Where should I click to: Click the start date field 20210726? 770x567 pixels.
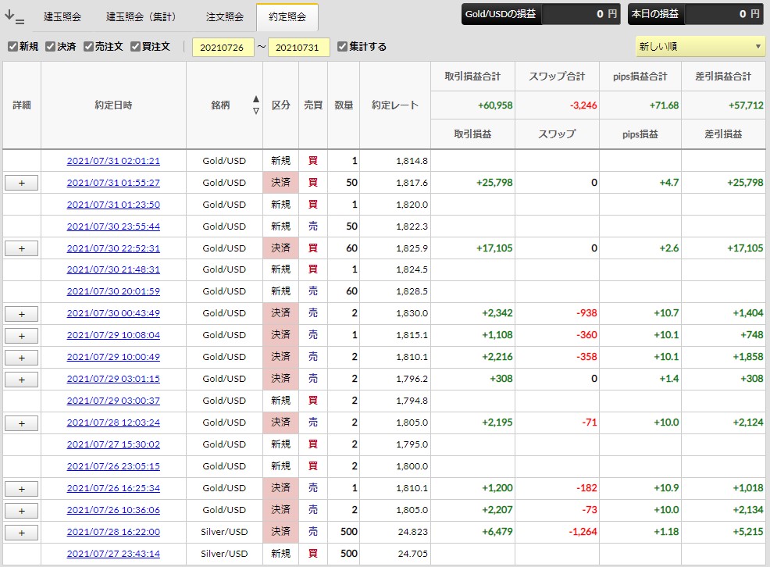tap(223, 47)
